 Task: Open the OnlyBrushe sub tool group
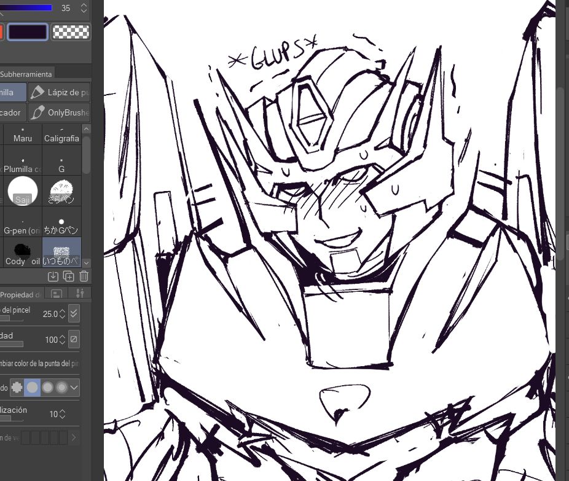[59, 112]
